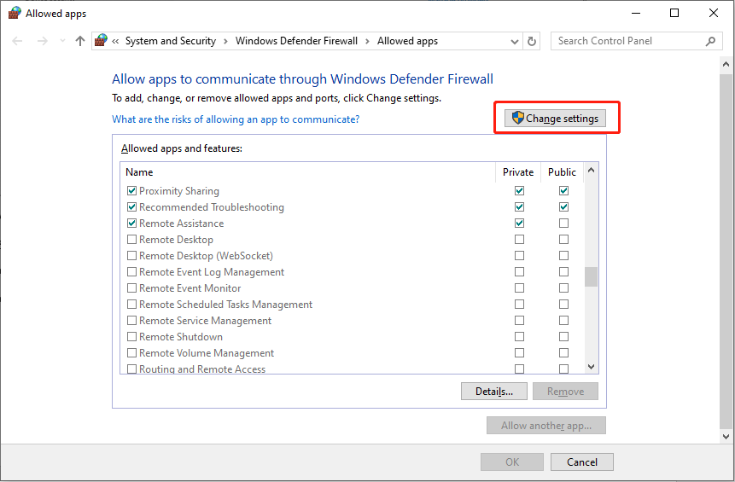Select Routing and Remote Access row text
The width and height of the screenshot is (735, 482).
click(202, 369)
